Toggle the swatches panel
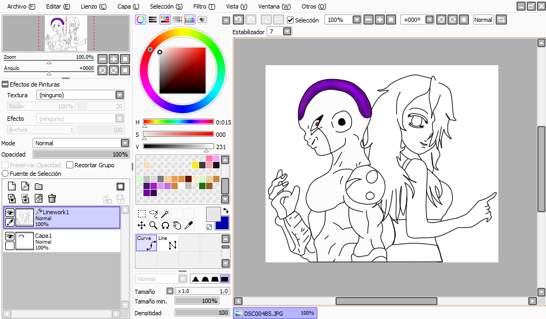This screenshot has height=319, width=546. tap(190, 19)
